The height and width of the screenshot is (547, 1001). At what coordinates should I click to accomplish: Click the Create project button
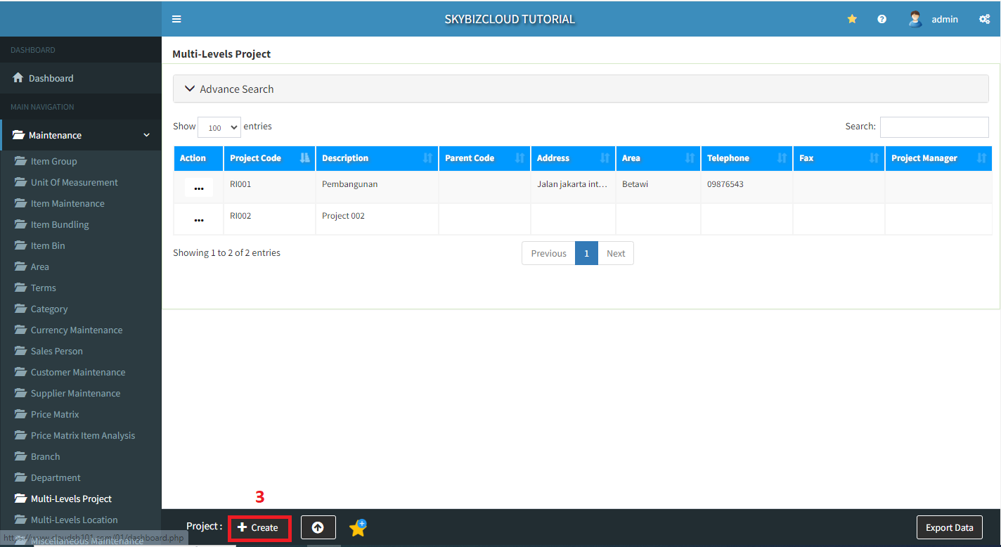[259, 527]
